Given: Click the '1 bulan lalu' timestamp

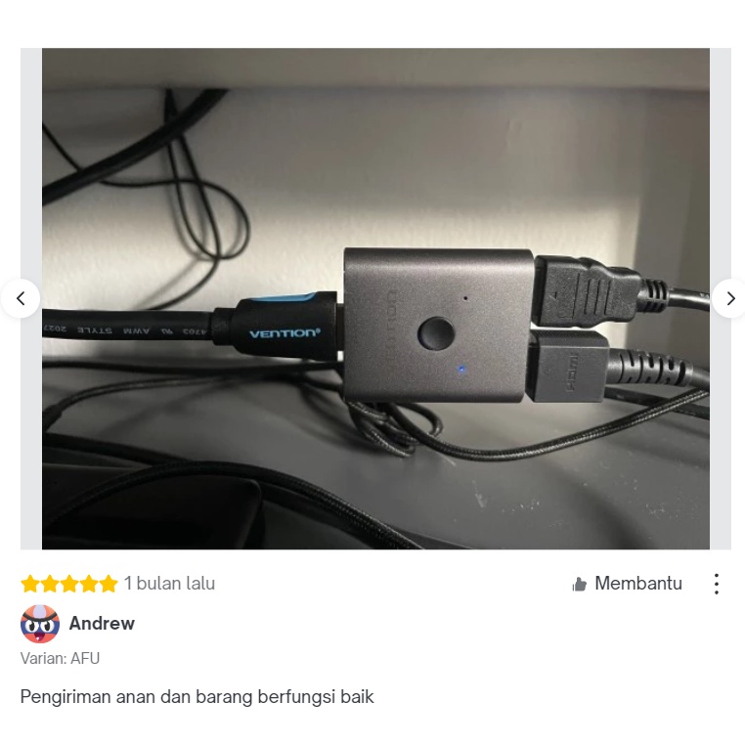Looking at the screenshot, I should (x=169, y=583).
